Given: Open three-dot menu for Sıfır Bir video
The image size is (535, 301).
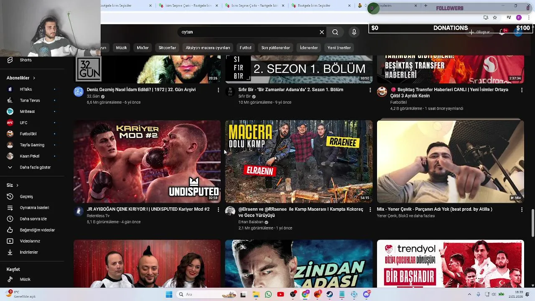Looking at the screenshot, I should pos(370,90).
